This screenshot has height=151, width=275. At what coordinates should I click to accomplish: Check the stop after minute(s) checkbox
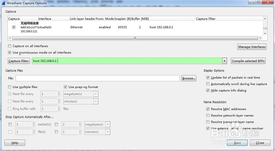56,132
